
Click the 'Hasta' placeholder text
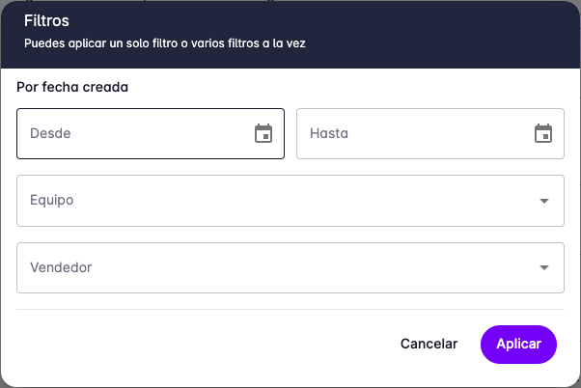point(329,133)
